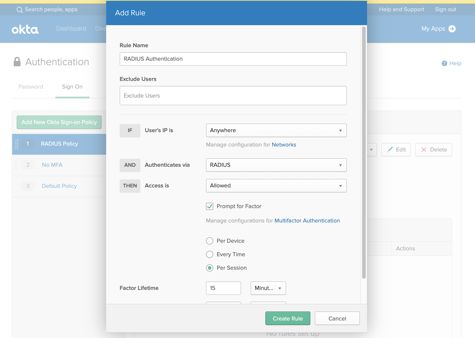Click the search magnifier icon
This screenshot has width=475, height=338.
point(20,10)
